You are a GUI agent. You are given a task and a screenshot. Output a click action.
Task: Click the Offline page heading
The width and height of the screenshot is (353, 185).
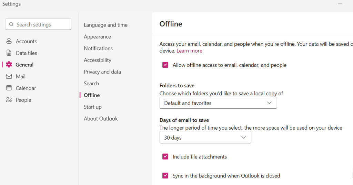(x=171, y=24)
